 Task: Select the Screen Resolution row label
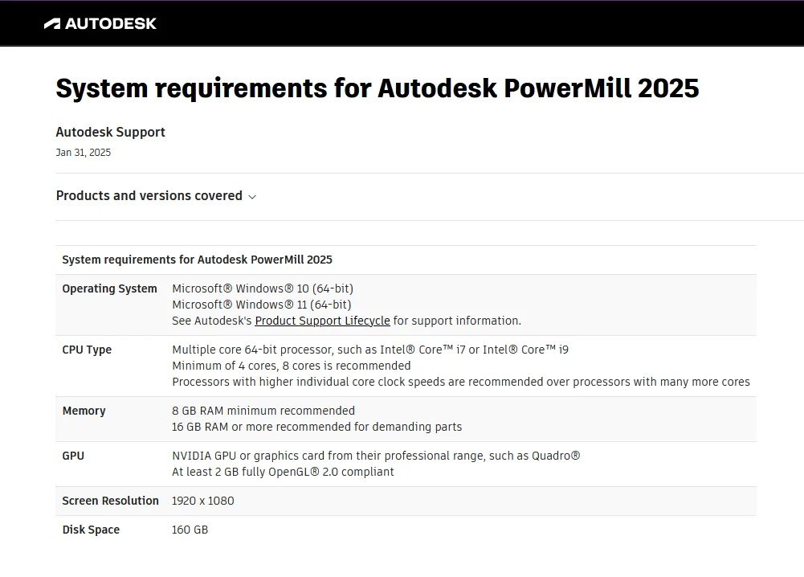[x=110, y=501]
